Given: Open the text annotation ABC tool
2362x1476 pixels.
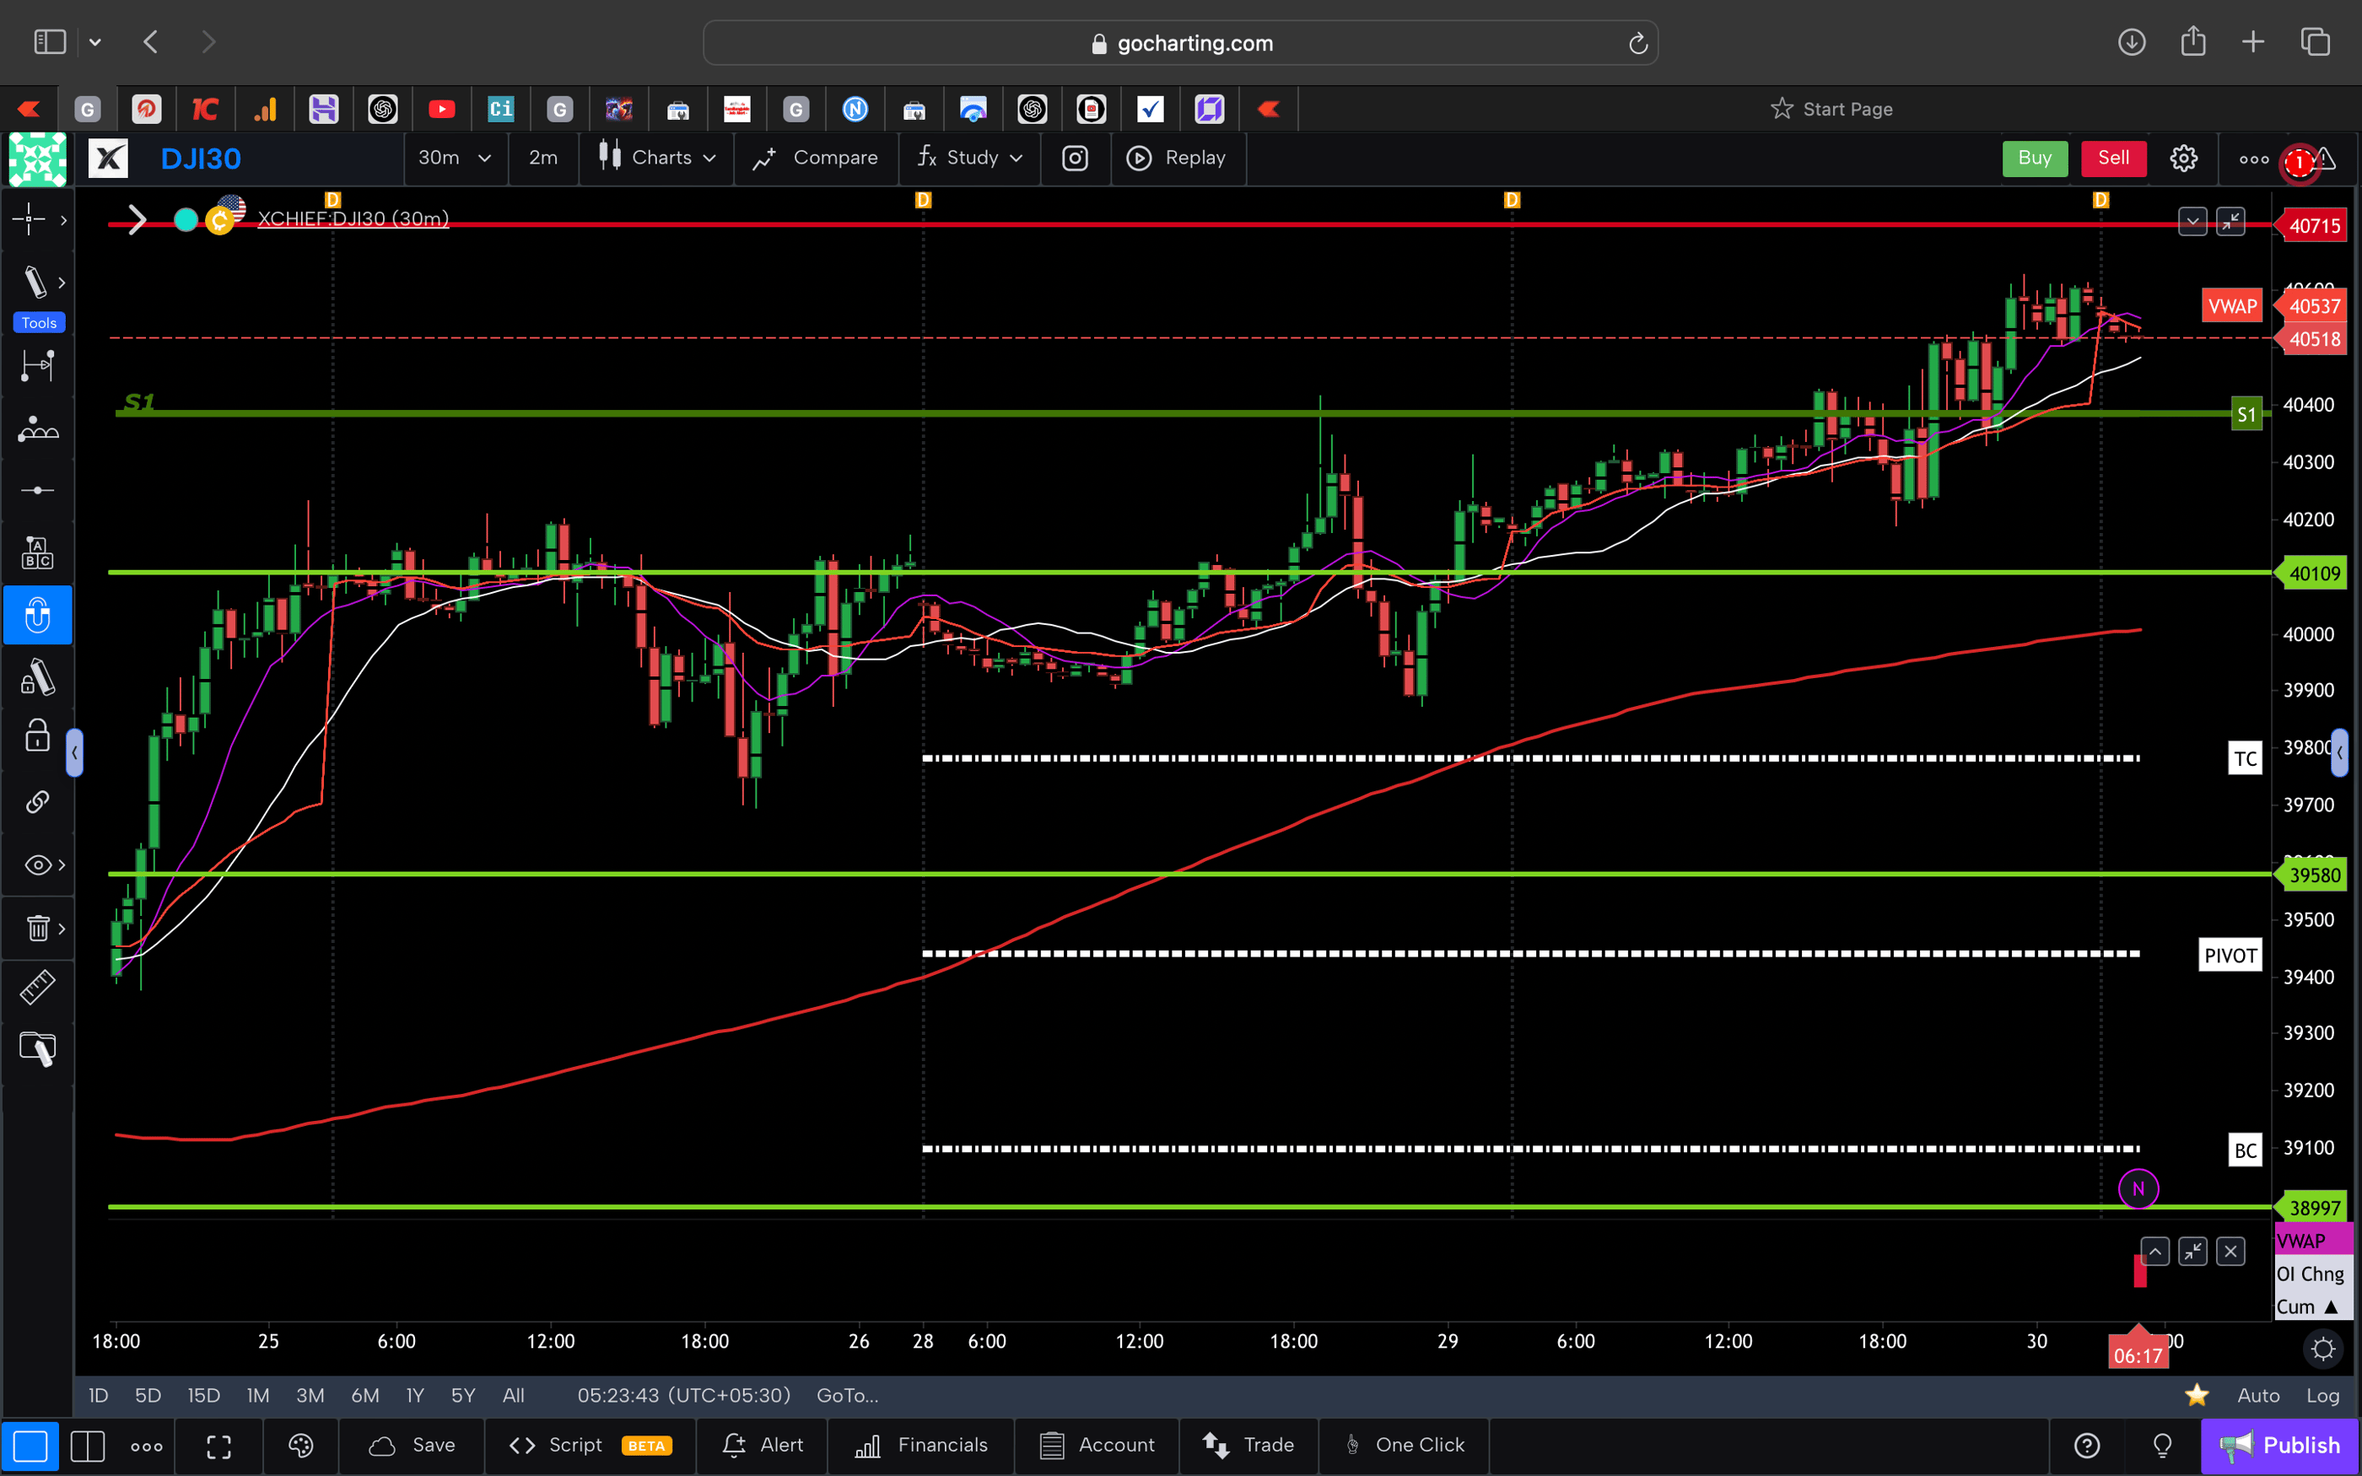Looking at the screenshot, I should click(37, 552).
